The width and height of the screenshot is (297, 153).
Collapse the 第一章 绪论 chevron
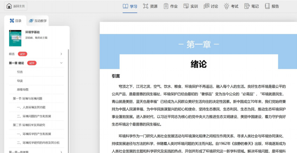(x=61, y=63)
